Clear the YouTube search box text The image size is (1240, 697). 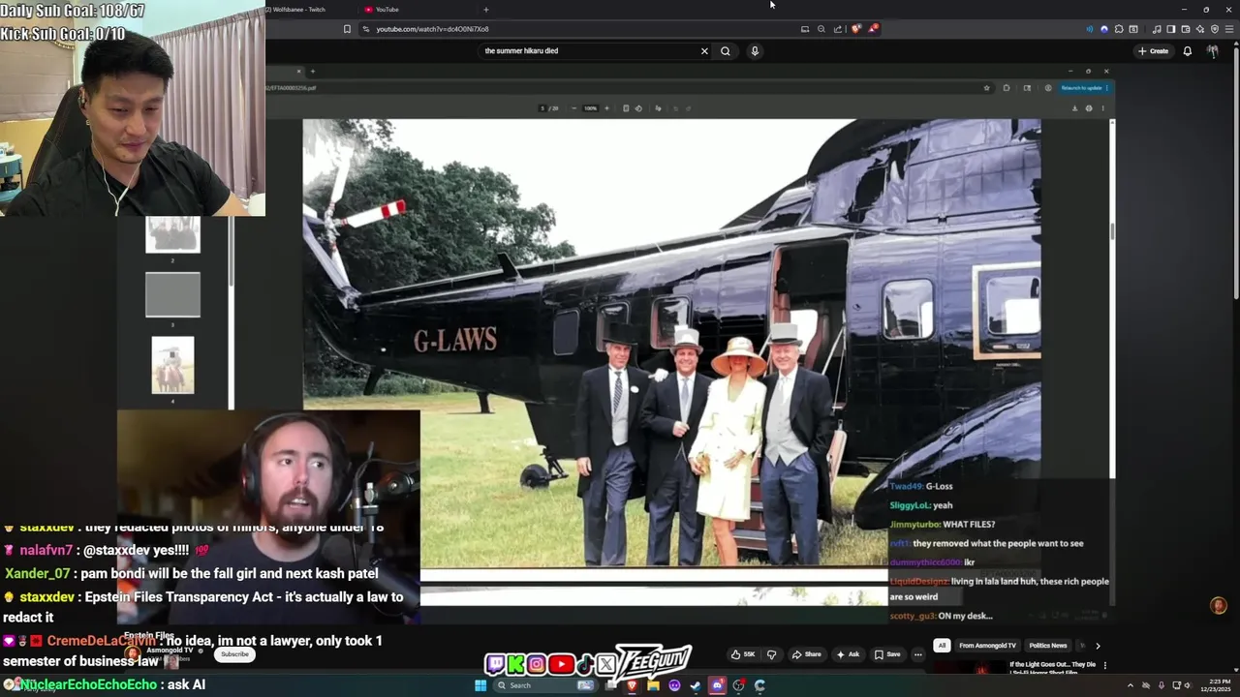point(704,50)
